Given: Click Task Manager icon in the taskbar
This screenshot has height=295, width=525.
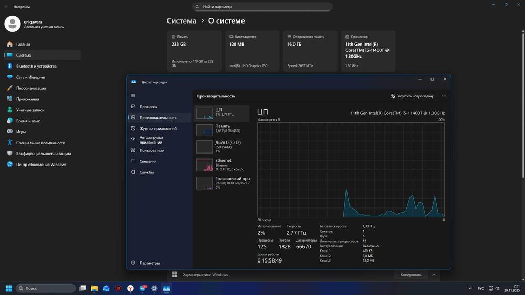Looking at the screenshot, I should click(x=166, y=288).
